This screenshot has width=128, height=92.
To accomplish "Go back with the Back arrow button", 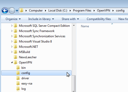I will 5,10.
